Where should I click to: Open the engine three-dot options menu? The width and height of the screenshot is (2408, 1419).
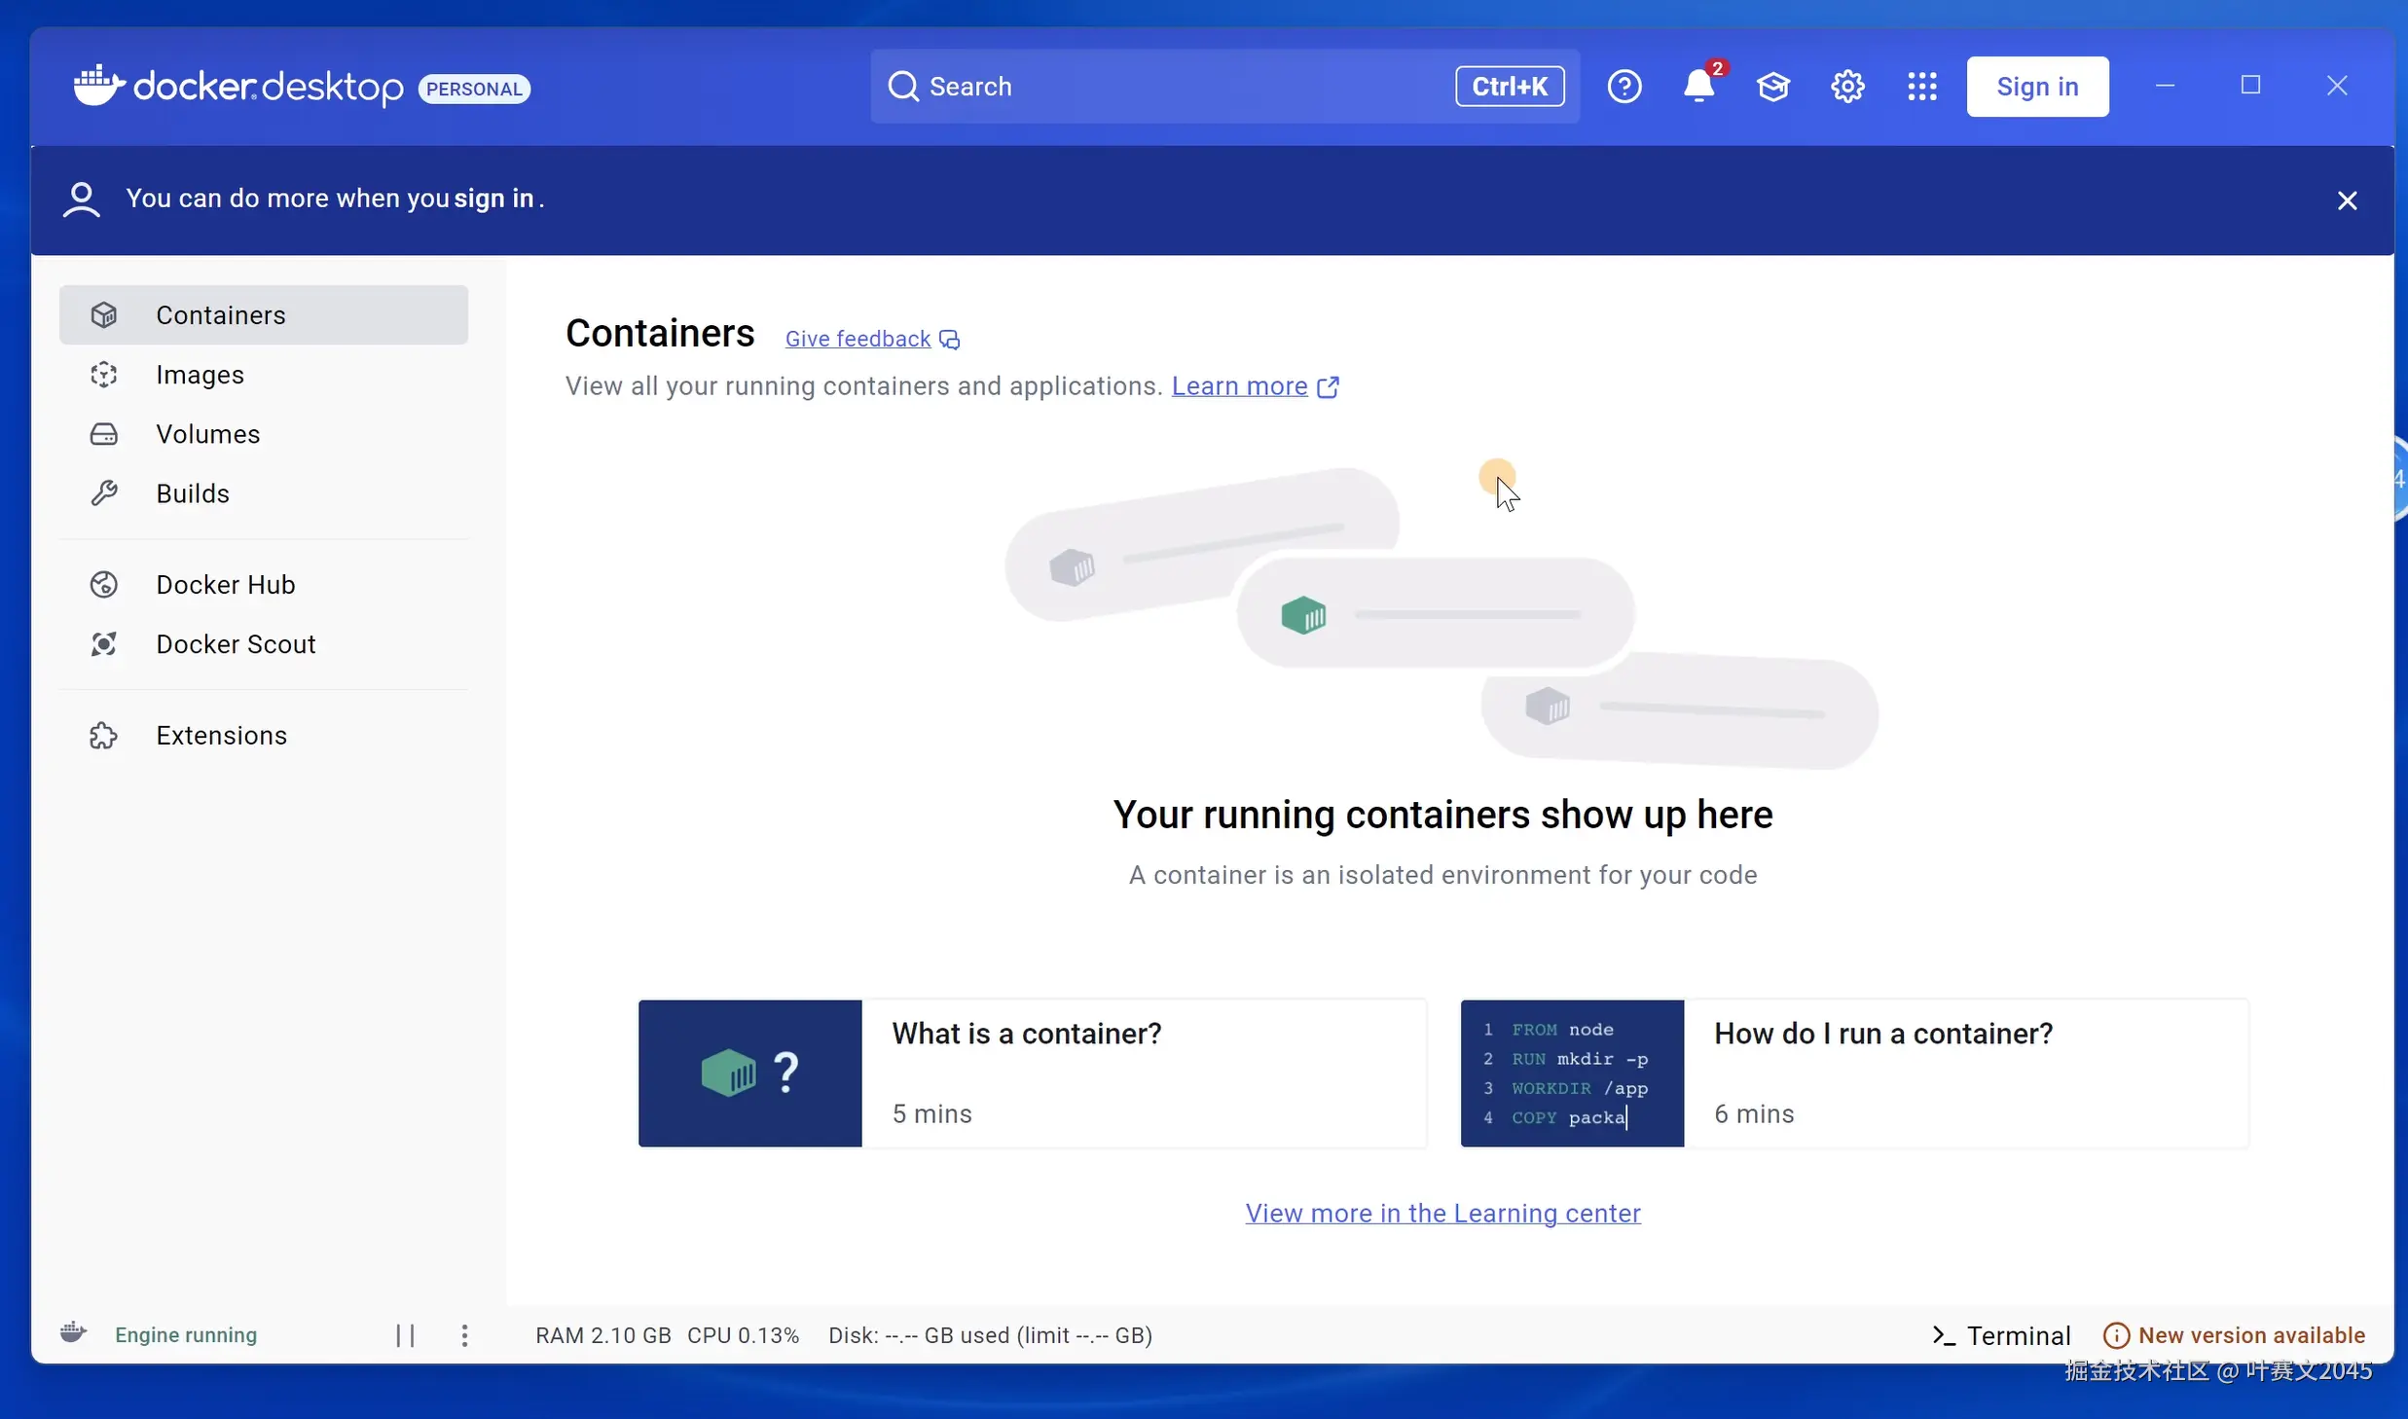coord(464,1335)
